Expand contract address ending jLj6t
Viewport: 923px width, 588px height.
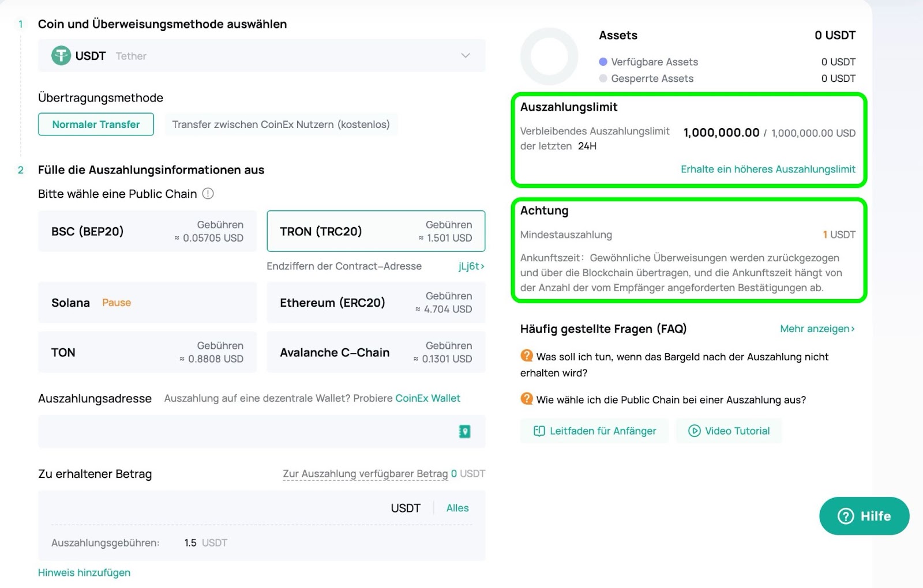[471, 266]
